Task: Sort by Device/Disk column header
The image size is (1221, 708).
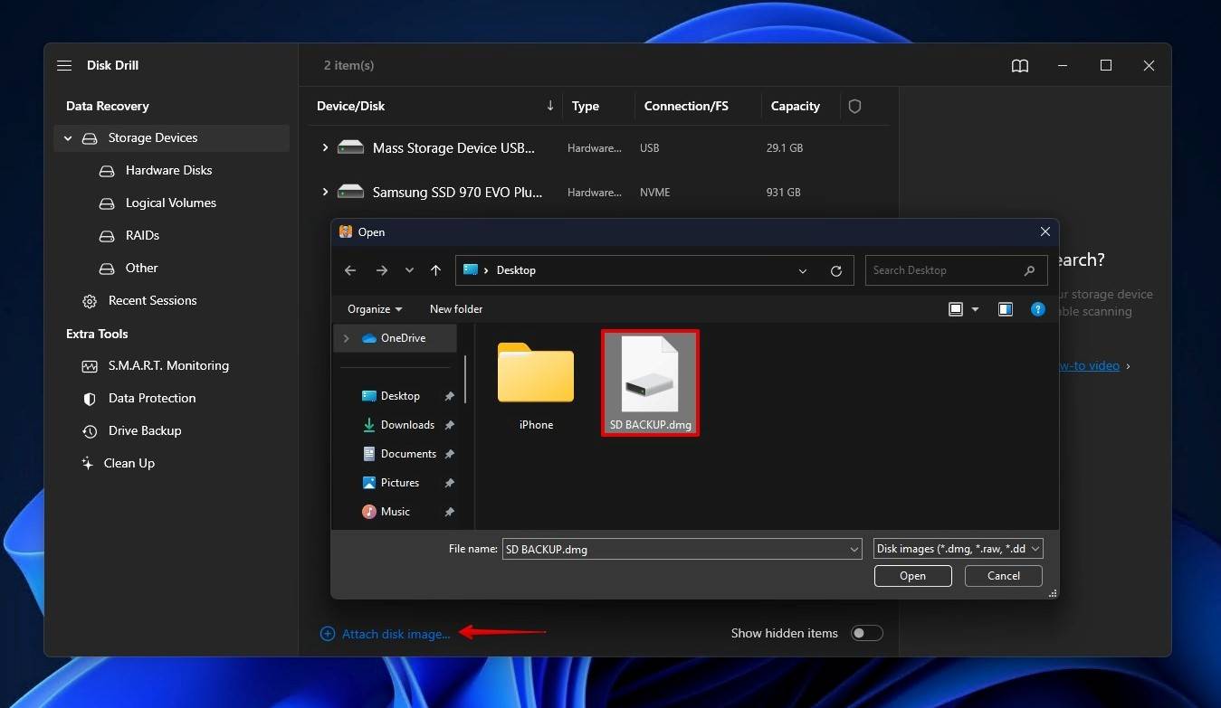Action: (350, 107)
